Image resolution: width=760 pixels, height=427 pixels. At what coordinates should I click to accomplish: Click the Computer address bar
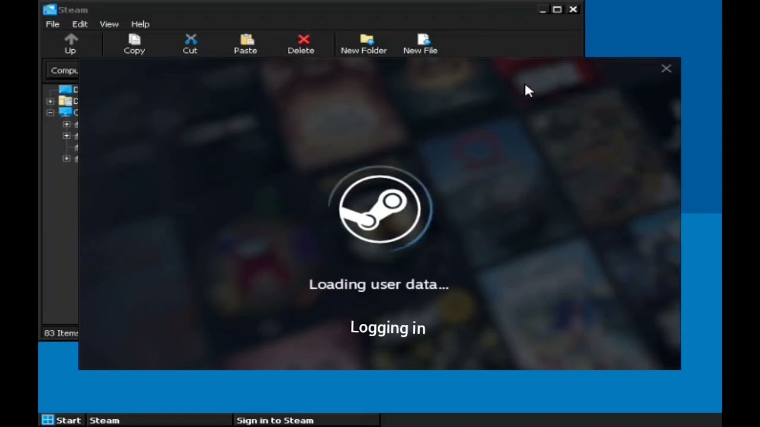click(63, 71)
